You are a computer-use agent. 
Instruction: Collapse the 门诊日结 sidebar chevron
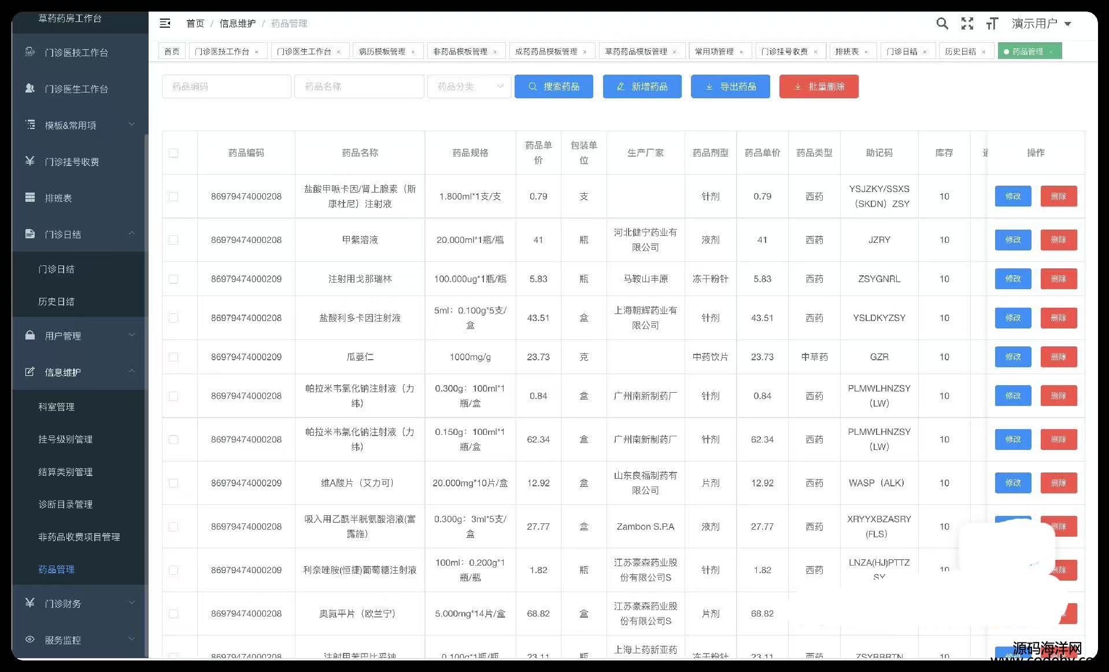tap(131, 233)
